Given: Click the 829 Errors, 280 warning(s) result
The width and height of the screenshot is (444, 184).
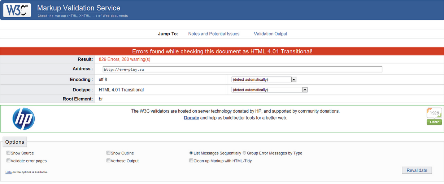Looking at the screenshot, I should tap(125, 59).
